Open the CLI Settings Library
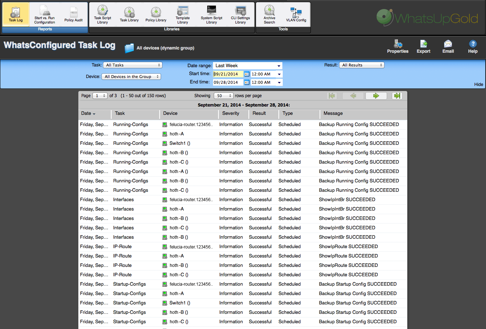The height and width of the screenshot is (329, 486). 240,14
